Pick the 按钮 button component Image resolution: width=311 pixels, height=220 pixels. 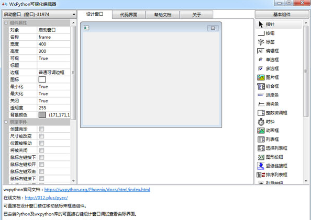click(x=266, y=33)
